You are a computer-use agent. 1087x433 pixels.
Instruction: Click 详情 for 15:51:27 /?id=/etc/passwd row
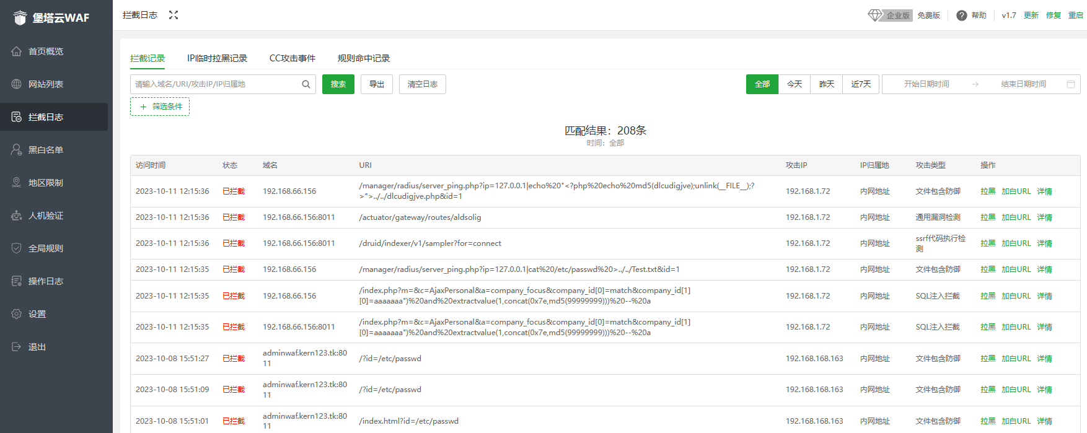pos(1045,359)
